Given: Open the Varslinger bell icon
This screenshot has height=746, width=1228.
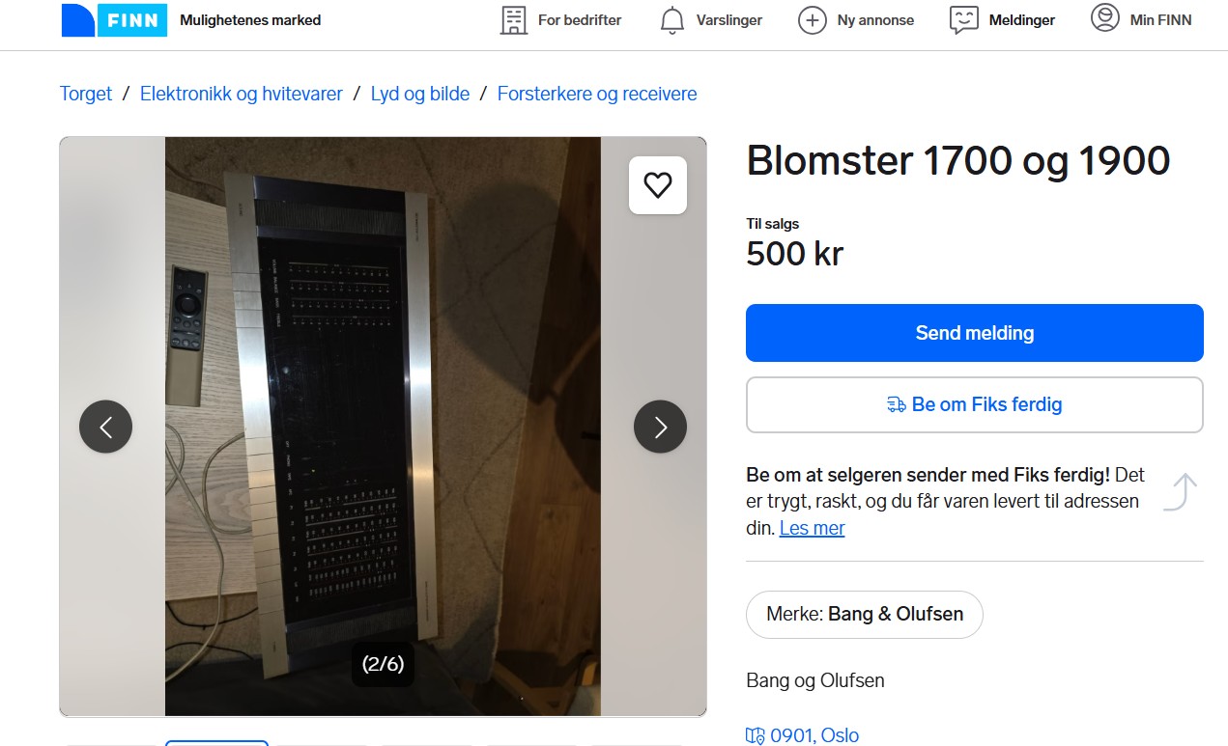Looking at the screenshot, I should (672, 20).
